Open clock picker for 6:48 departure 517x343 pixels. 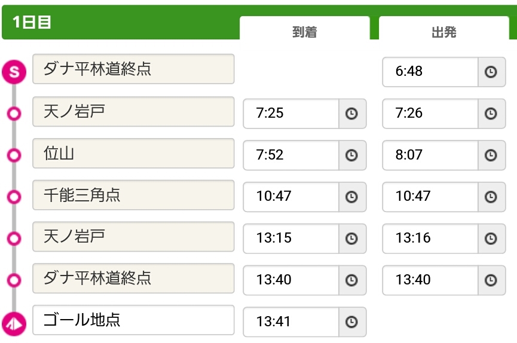click(x=491, y=72)
